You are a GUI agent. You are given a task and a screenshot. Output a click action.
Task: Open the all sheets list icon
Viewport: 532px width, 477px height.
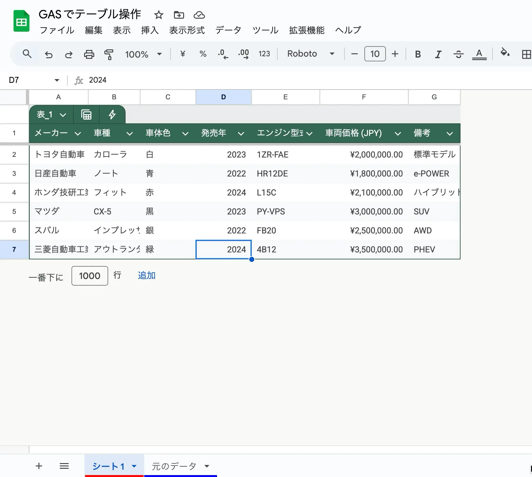[64, 466]
